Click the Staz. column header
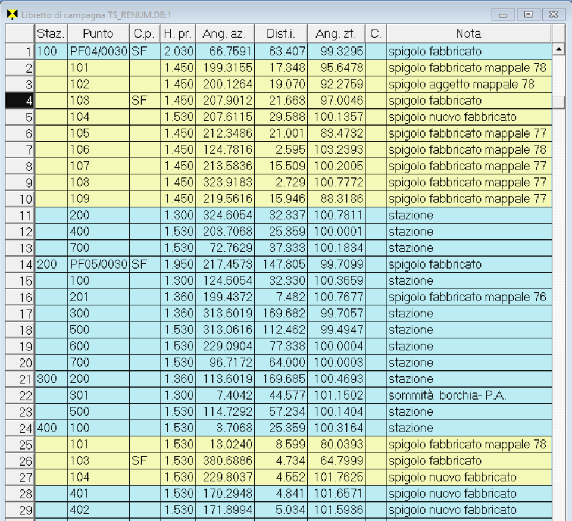 pyautogui.click(x=51, y=33)
